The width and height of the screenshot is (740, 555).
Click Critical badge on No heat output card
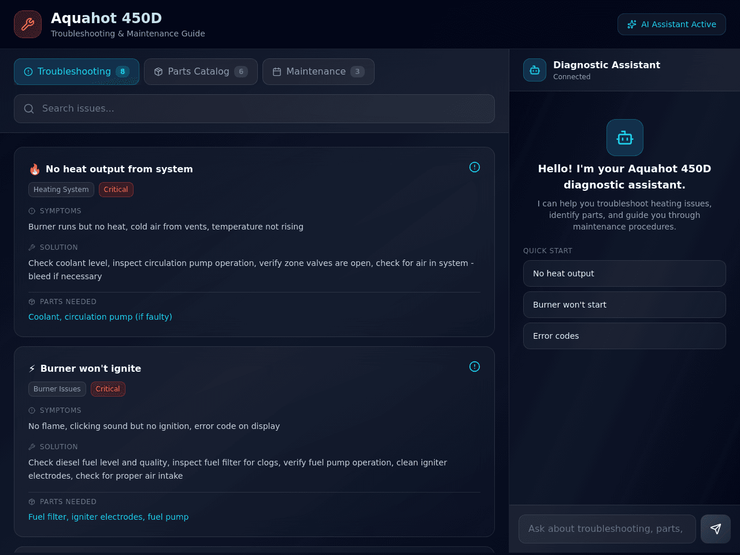pos(116,190)
